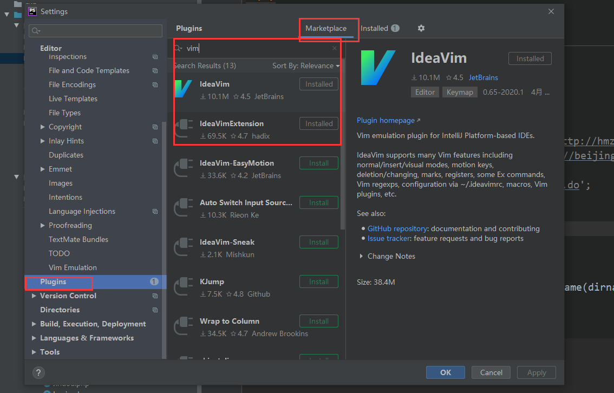
Task: Click the large IdeaVim logo in details
Action: click(378, 67)
